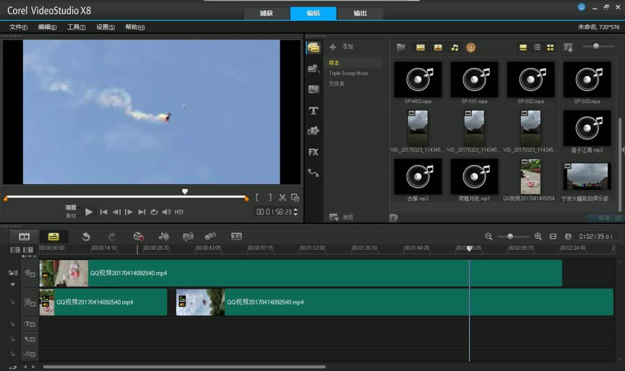Viewport: 625px width, 371px height.
Task: Expand the track list arrow under ripple icon
Action: coord(13,285)
